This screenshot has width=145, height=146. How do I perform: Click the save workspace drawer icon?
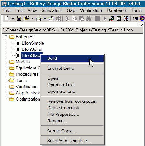(x=51, y=18)
